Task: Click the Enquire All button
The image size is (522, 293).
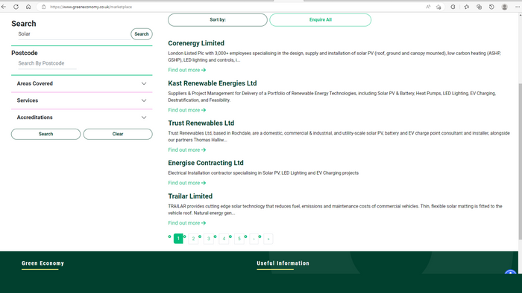Action: [x=320, y=20]
